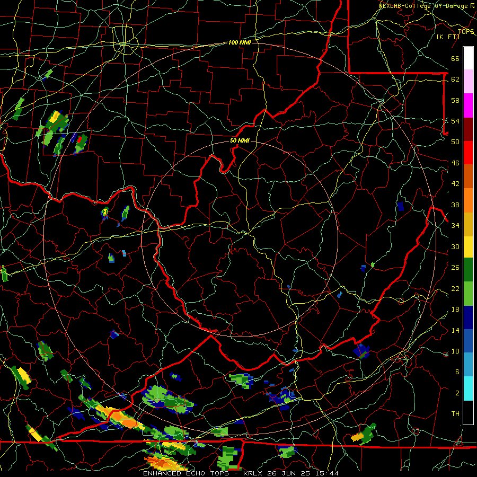
Task: Click the legend value 66
Action: pyautogui.click(x=455, y=58)
